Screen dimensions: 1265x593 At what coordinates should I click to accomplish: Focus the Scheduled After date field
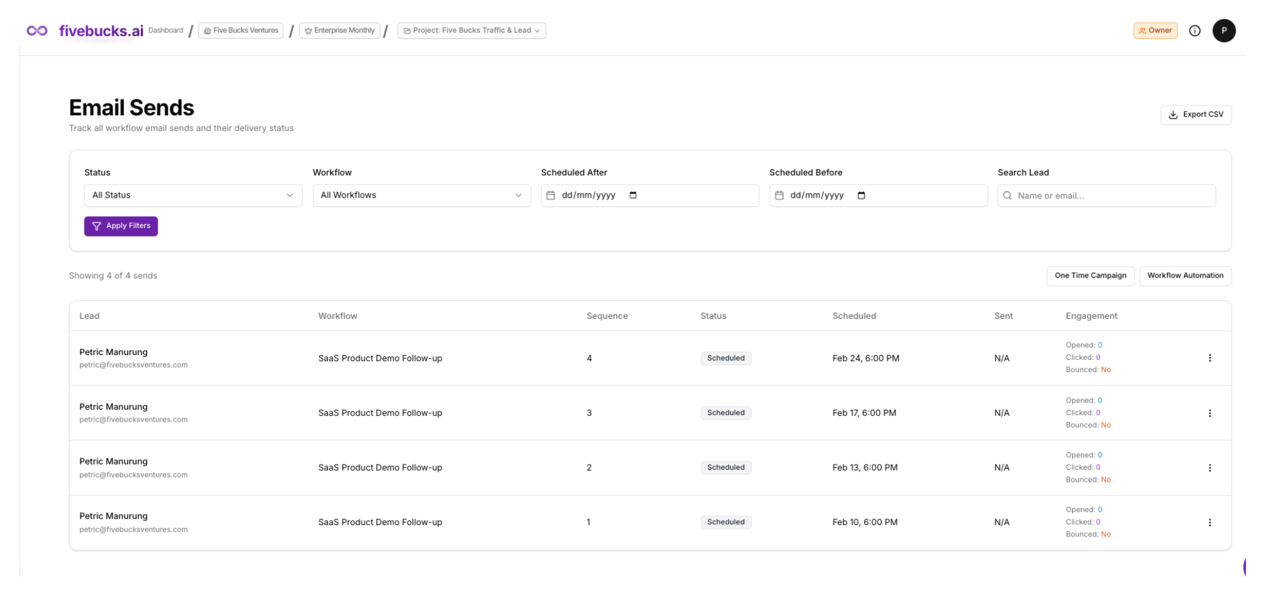650,196
